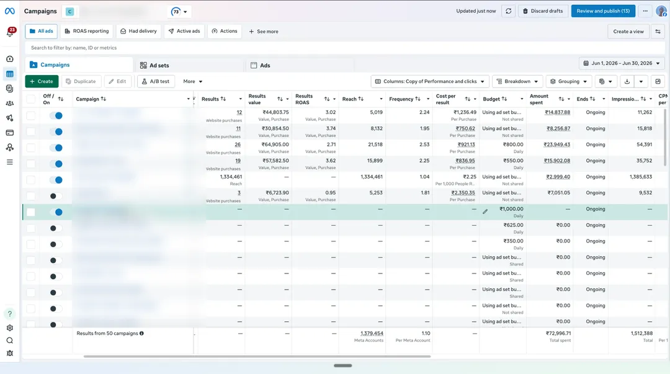The image size is (670, 374).
Task: Check the box for the ₹44,803.75 campaign row
Action: [x=31, y=116]
